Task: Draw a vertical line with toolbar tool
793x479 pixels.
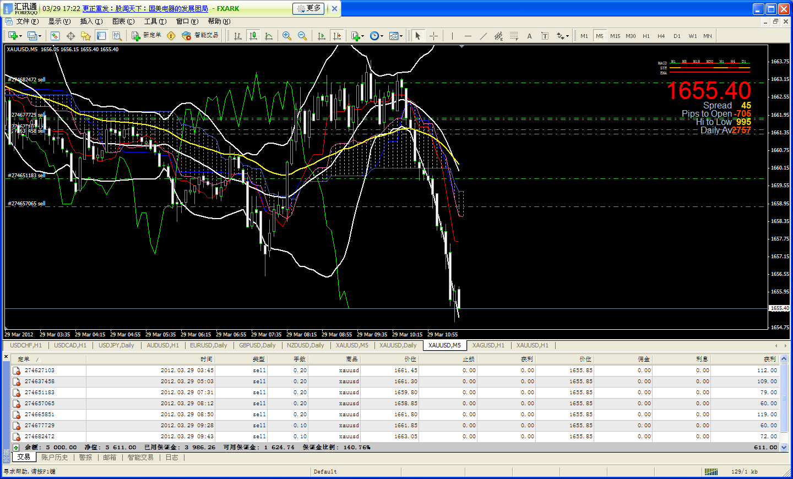Action: click(452, 36)
